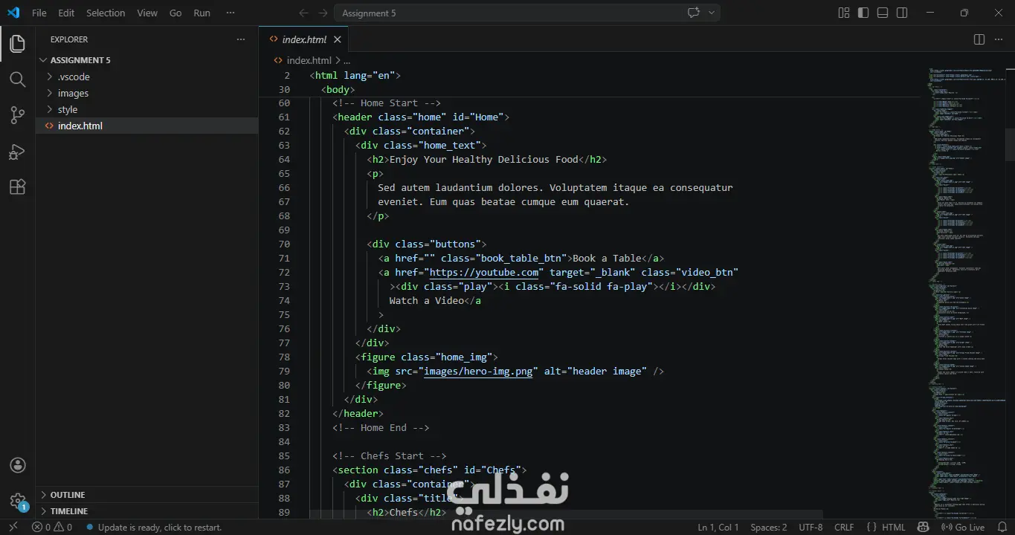Image resolution: width=1015 pixels, height=535 pixels.
Task: Open the Go menu
Action: tap(175, 13)
